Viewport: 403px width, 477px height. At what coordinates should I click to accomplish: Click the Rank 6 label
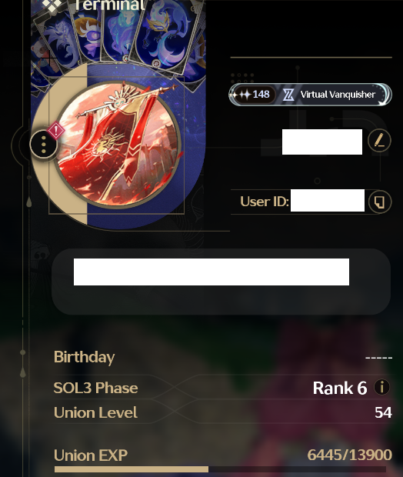[340, 388]
